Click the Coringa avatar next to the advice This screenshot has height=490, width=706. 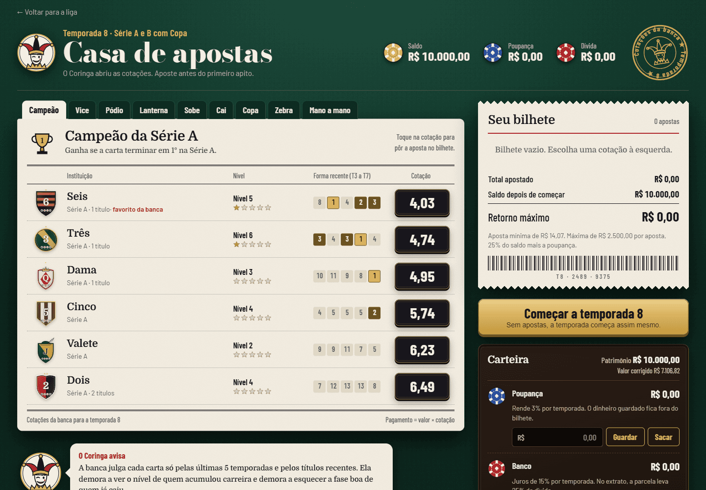41,471
